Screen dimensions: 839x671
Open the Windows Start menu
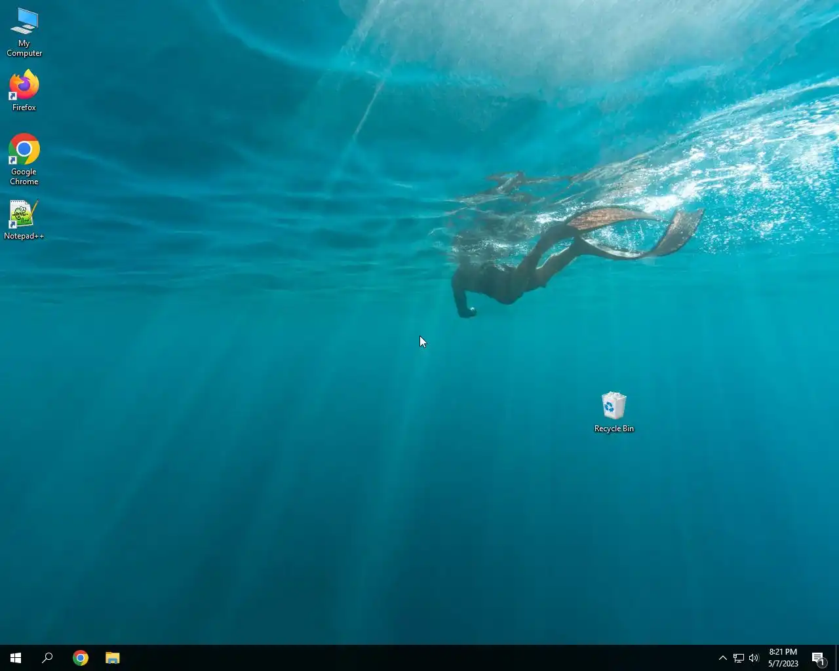point(16,658)
